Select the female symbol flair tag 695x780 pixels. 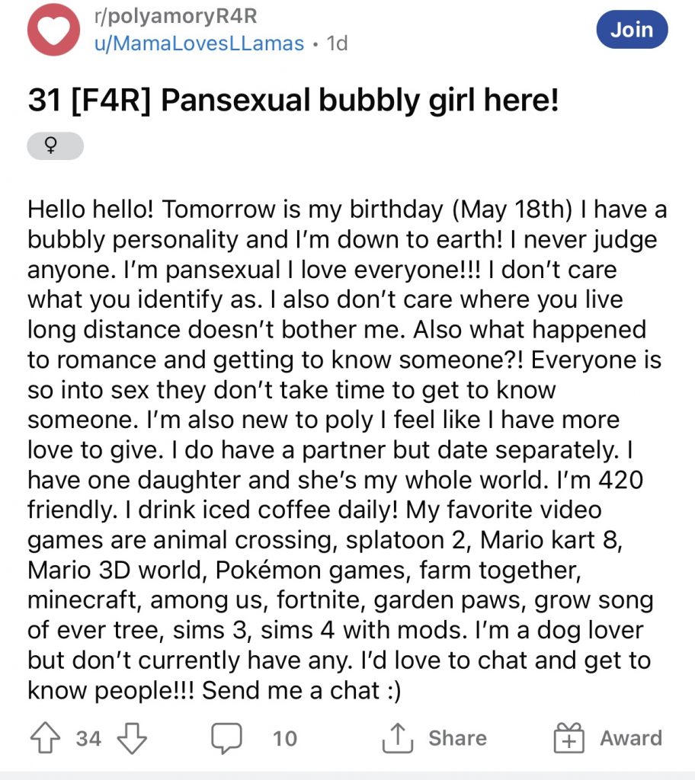click(56, 145)
